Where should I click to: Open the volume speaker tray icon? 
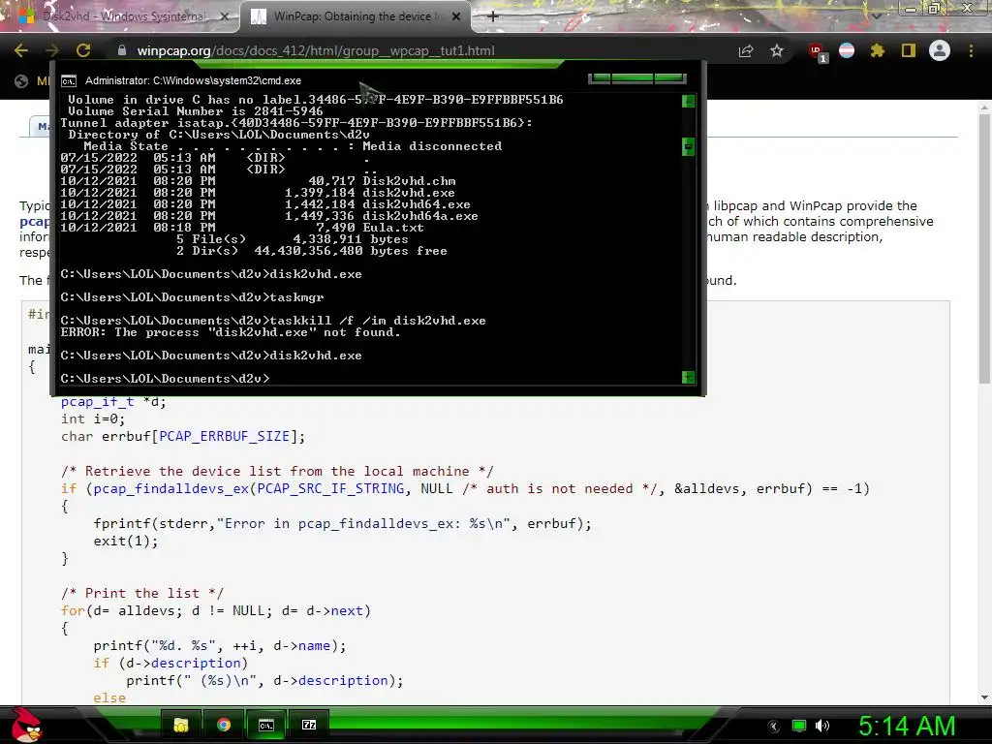coord(822,727)
